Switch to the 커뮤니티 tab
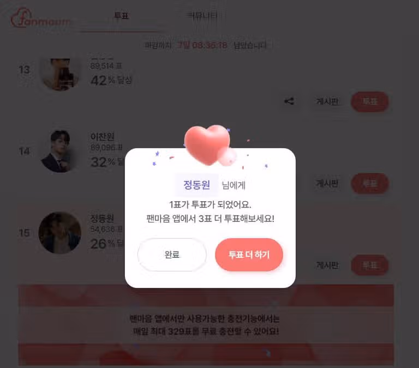Image resolution: width=419 pixels, height=368 pixels. (x=202, y=16)
